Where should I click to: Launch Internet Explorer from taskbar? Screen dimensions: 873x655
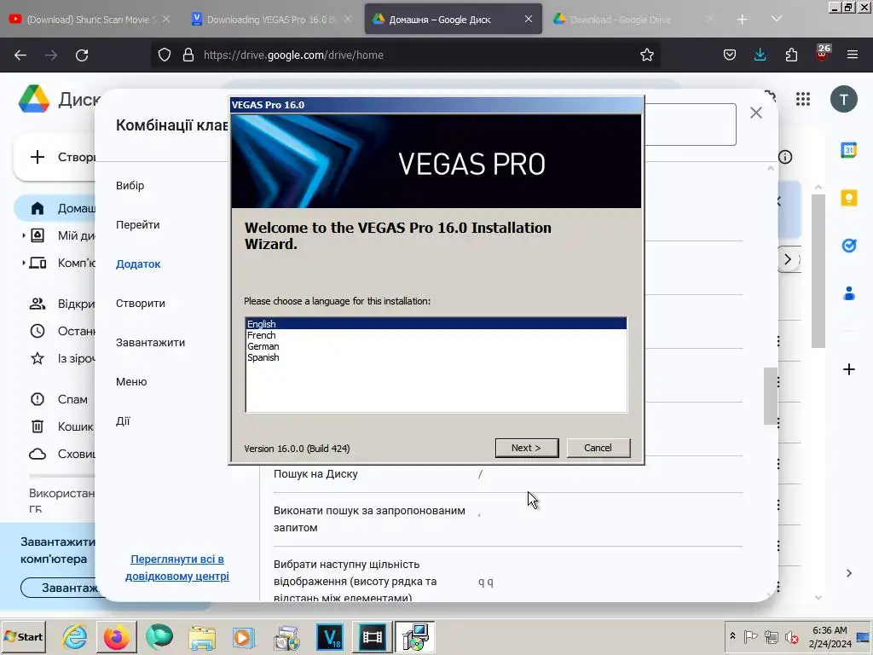[74, 636]
